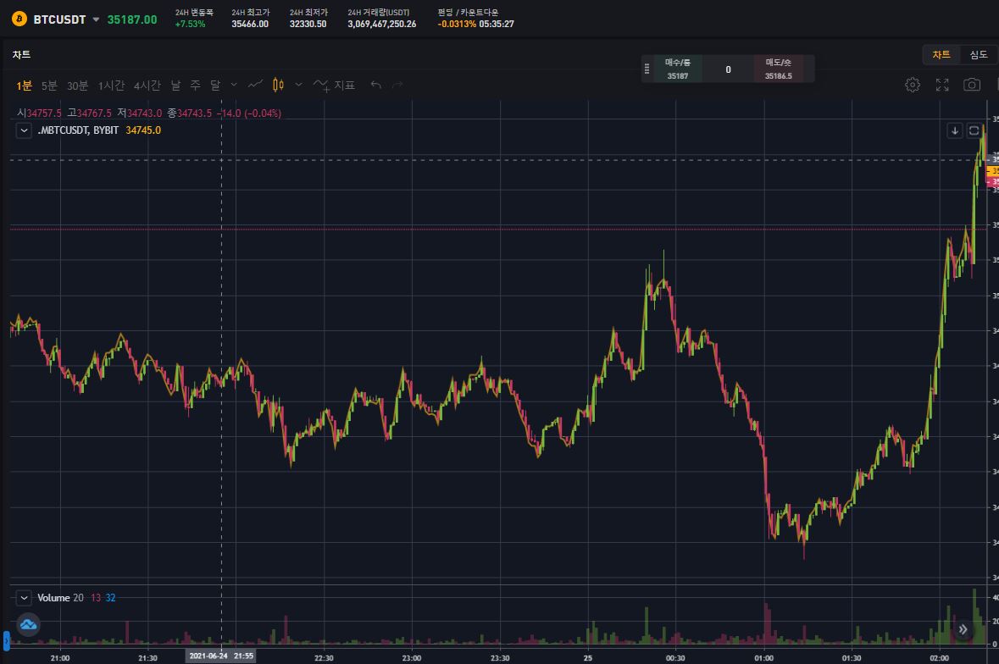
Task: Switch to the 심도 depth tab
Action: click(x=979, y=55)
